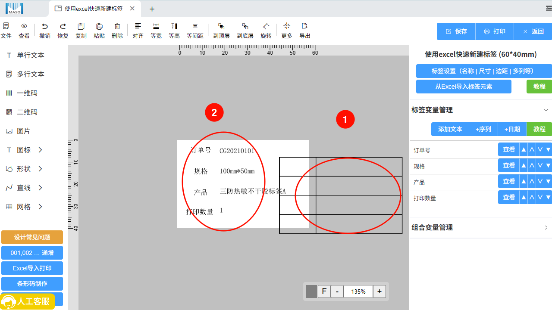The width and height of the screenshot is (552, 310).
Task: Open 设计常见问题 design FAQ
Action: click(x=32, y=237)
